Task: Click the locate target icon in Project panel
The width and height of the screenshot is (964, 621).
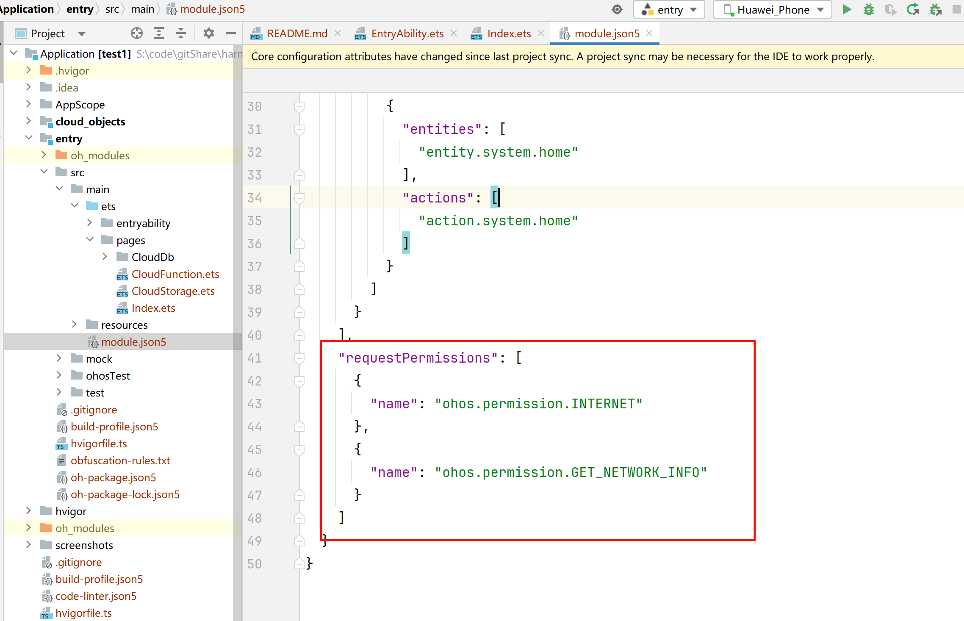Action: [136, 33]
